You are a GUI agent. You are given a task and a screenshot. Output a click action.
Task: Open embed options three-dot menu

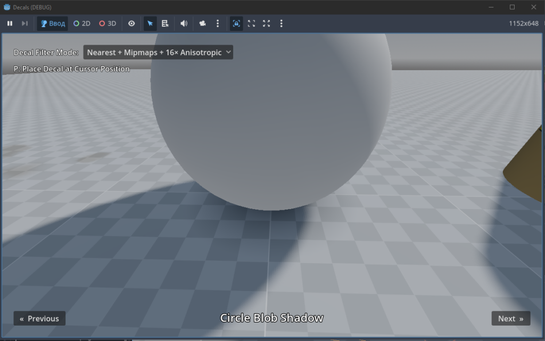[x=281, y=23]
